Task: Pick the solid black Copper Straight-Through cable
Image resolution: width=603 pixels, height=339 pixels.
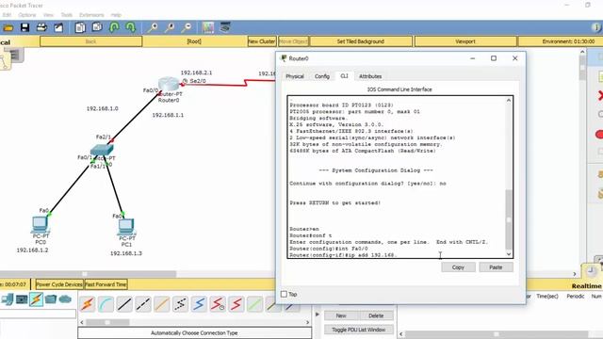Action: pyautogui.click(x=124, y=304)
